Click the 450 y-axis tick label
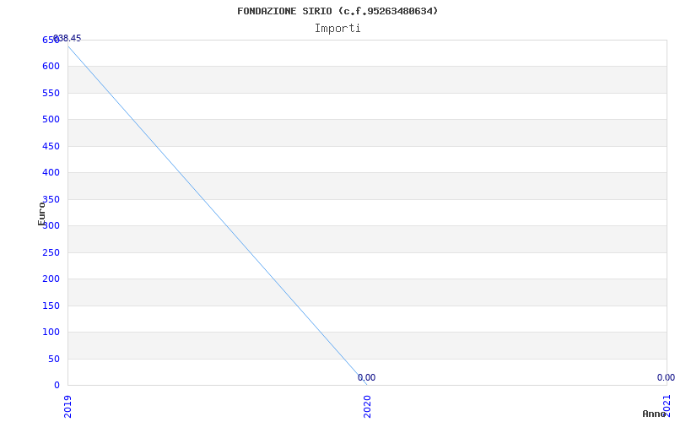The image size is (675, 422). (x=51, y=146)
